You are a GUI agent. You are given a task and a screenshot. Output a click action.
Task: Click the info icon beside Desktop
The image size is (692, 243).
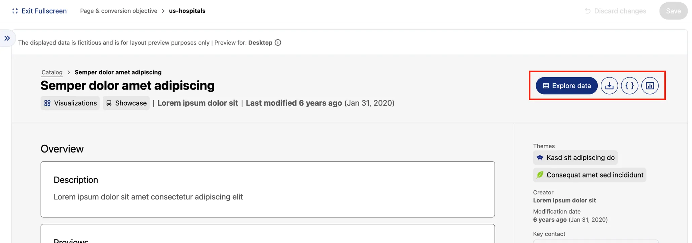(x=278, y=43)
